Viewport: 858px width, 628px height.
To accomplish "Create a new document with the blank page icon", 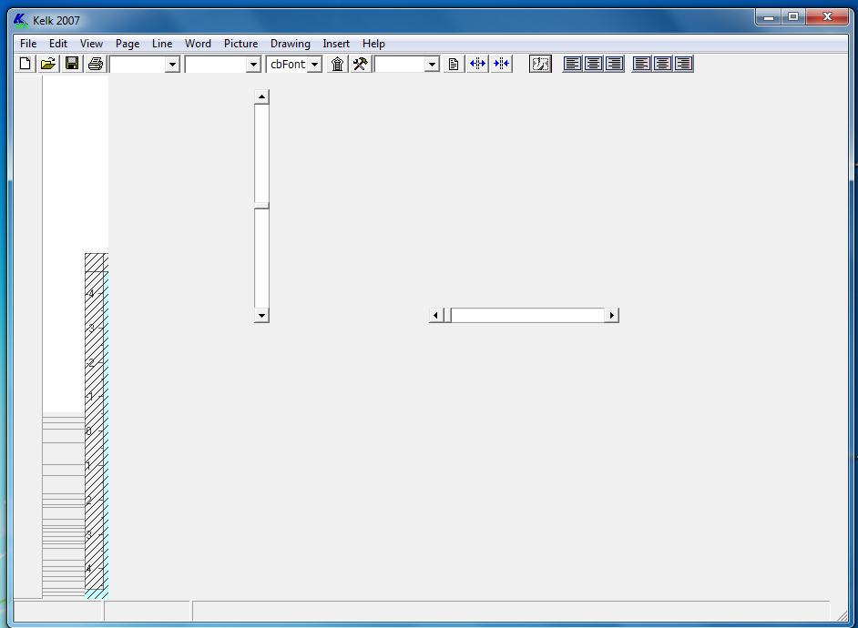I will click(x=26, y=64).
